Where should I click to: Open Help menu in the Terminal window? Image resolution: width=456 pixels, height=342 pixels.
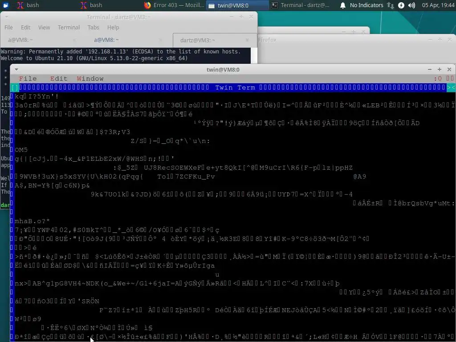click(113, 27)
